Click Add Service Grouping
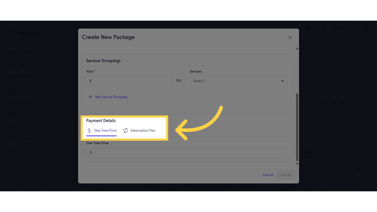This screenshot has width=377, height=212. [x=108, y=97]
